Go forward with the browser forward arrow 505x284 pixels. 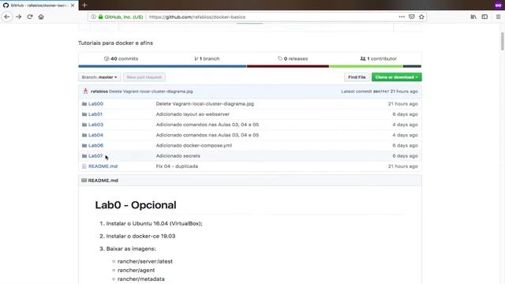coord(19,17)
